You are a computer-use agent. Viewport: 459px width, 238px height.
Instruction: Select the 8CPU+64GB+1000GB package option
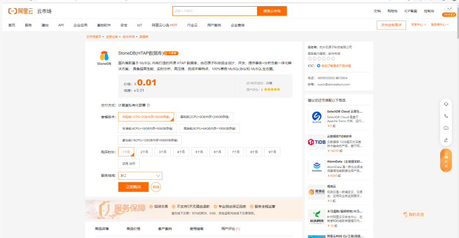(x=209, y=129)
